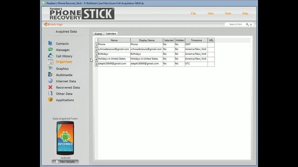
Task: Click Hidden 'No' cell in Birthdays row
Action: (x=180, y=54)
